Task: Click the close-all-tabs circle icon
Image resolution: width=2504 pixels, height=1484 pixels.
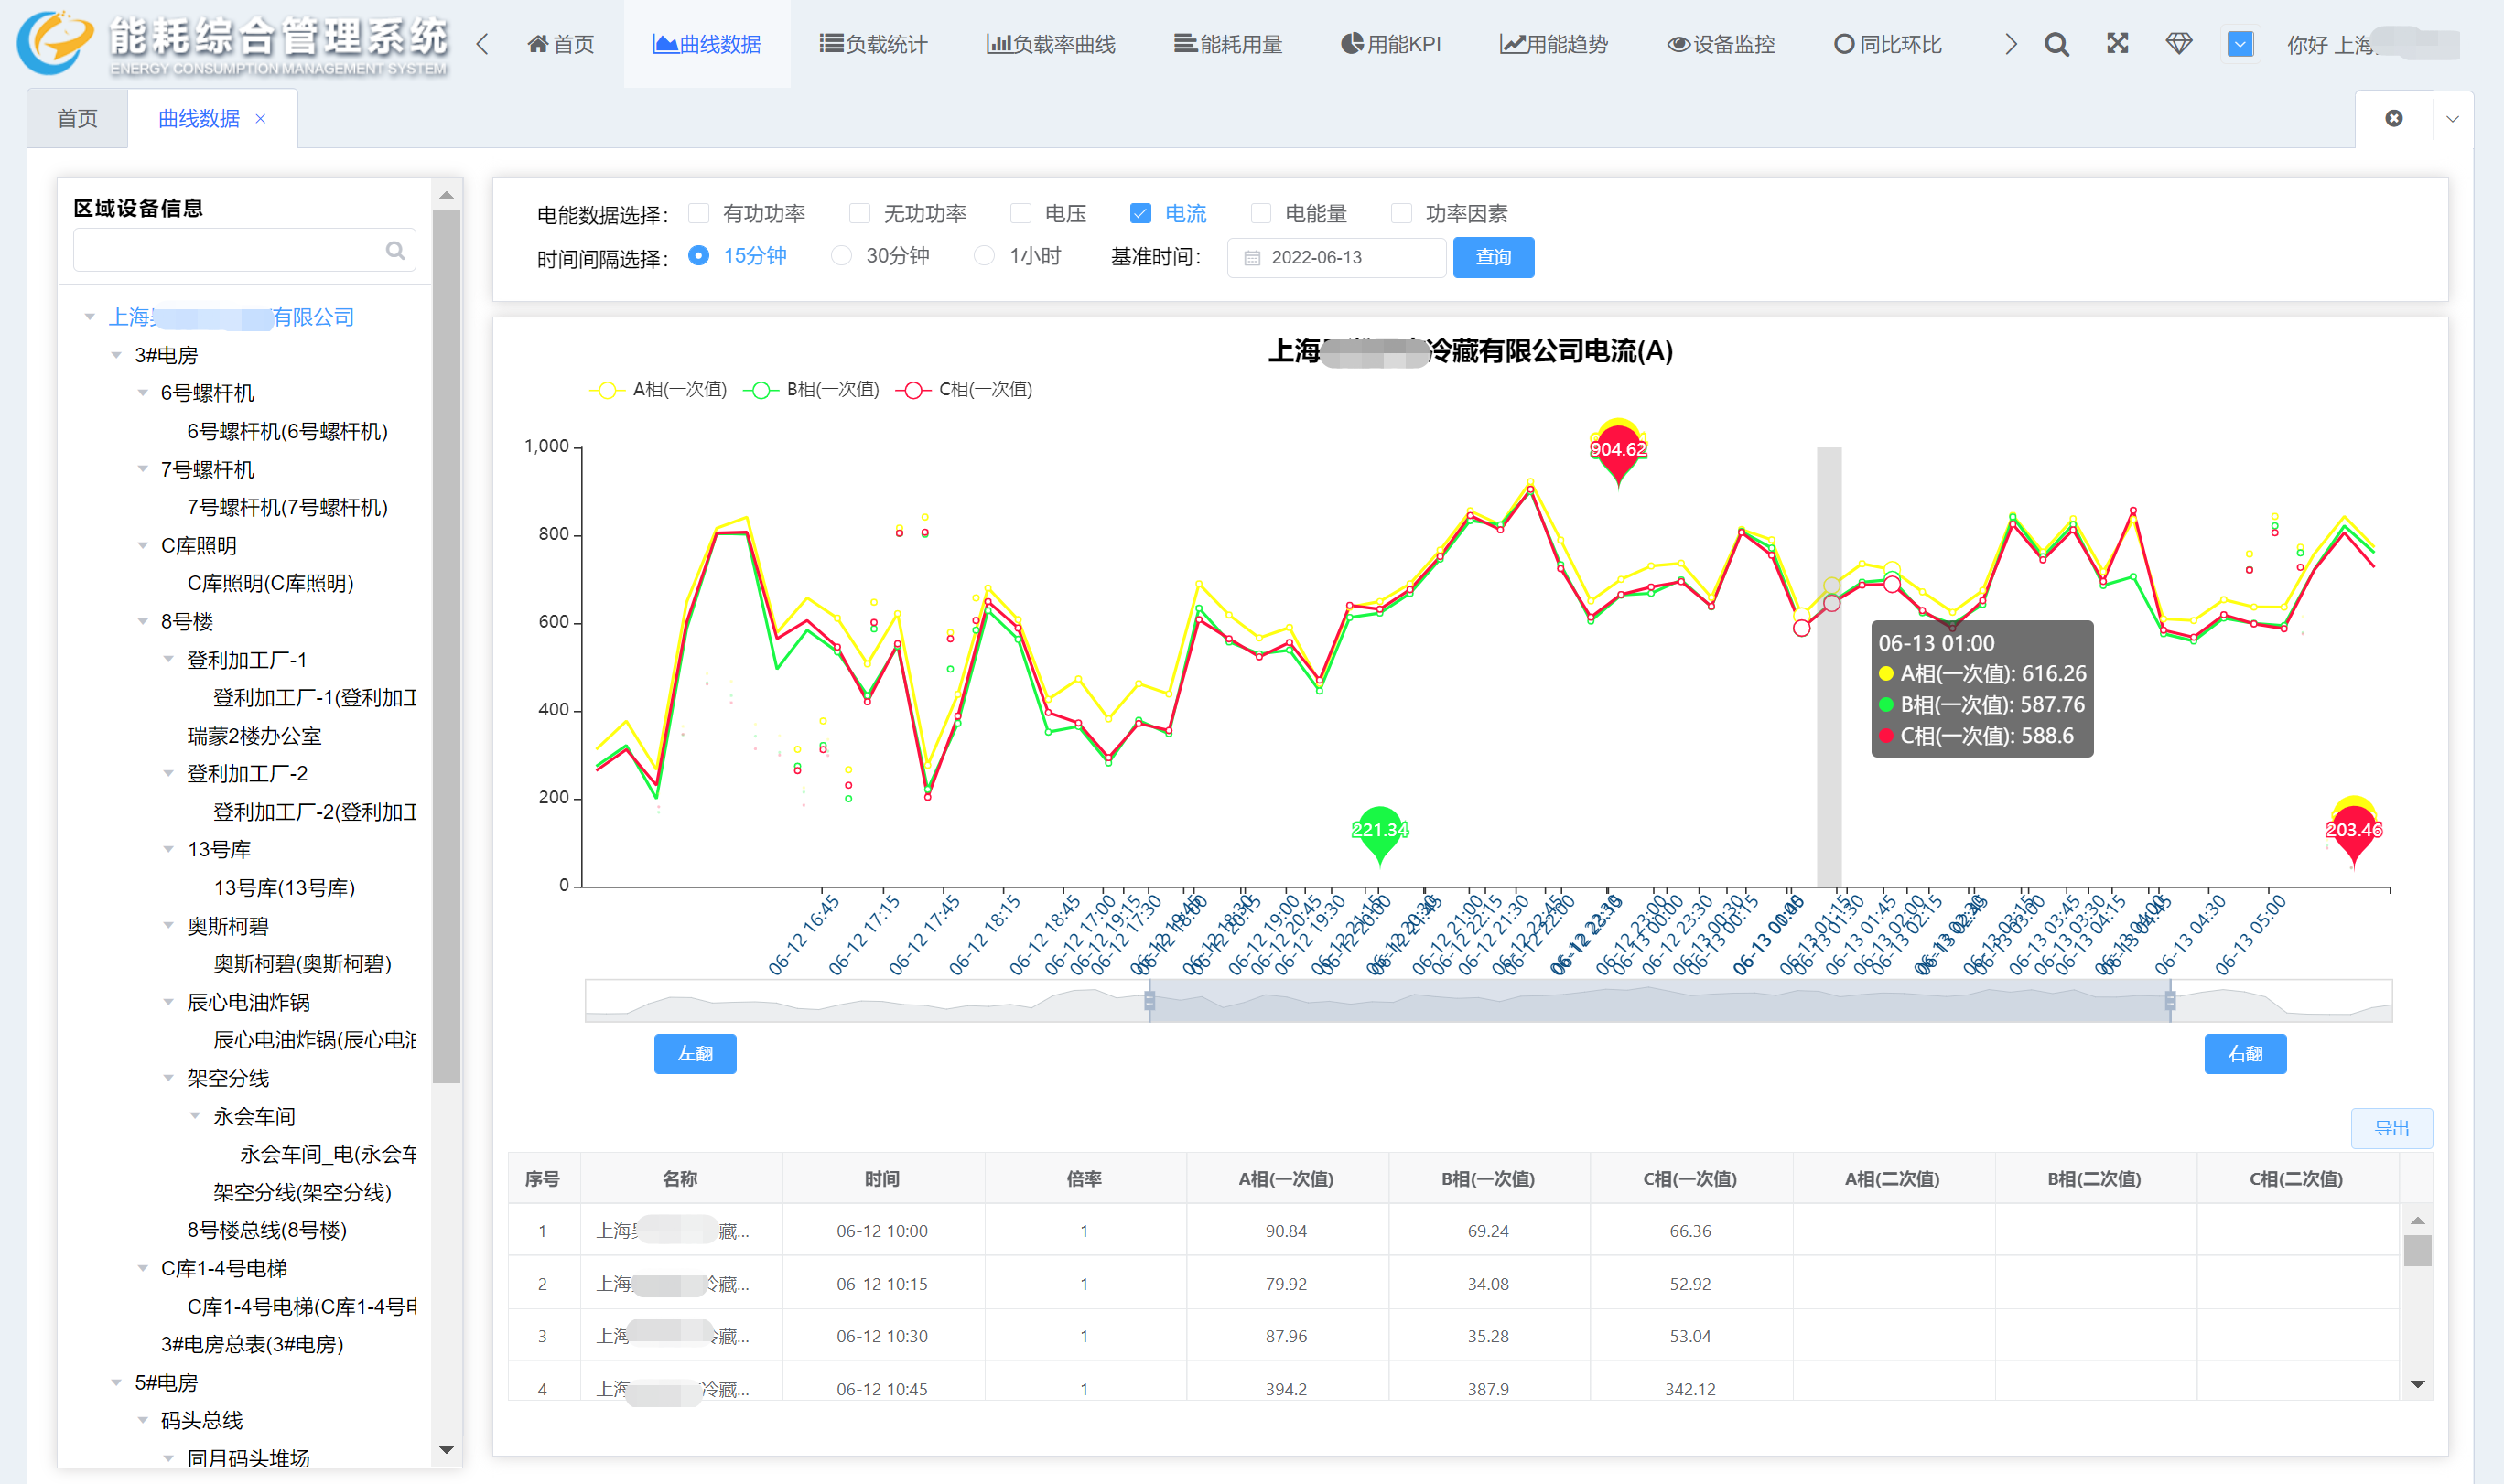Action: (2394, 118)
